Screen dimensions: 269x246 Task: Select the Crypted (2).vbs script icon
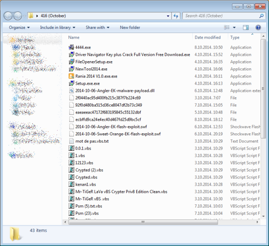(71, 170)
